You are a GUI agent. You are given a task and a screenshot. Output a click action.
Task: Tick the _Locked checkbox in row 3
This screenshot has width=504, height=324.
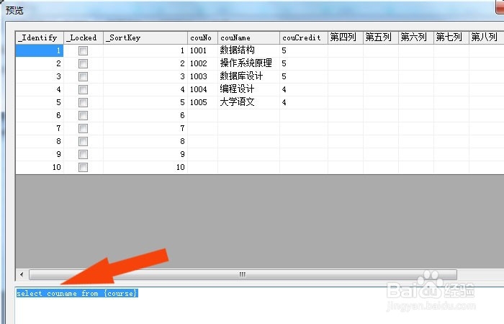coord(84,76)
